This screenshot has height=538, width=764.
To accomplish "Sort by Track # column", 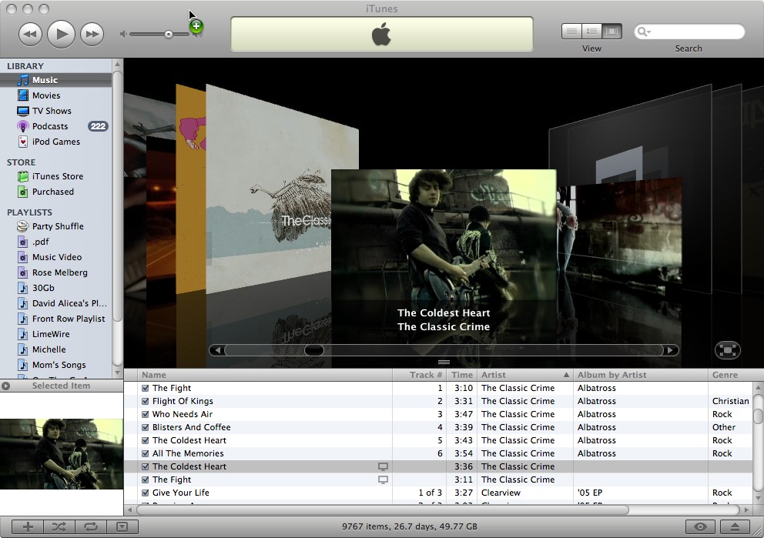I will click(x=420, y=375).
